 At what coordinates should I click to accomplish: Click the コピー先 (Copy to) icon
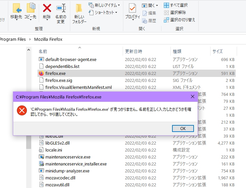click(31, 8)
